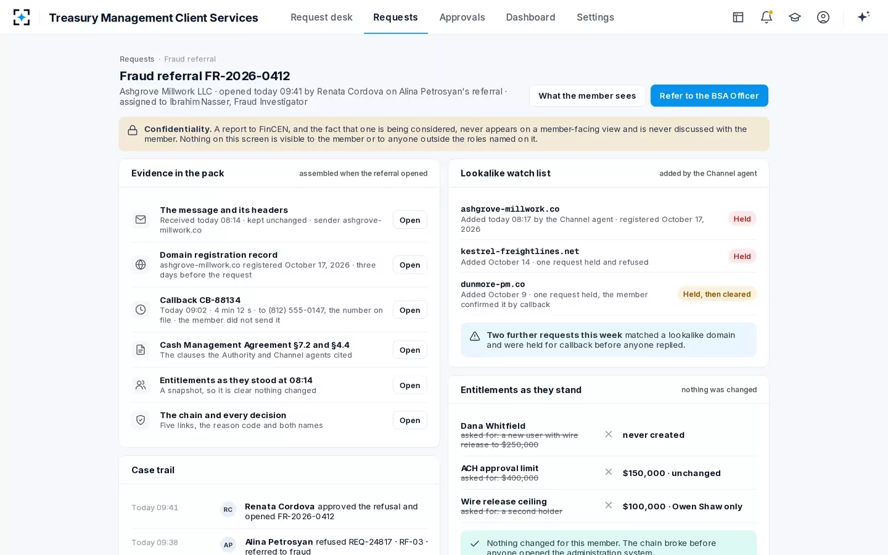Open the graduation cap training icon

[x=795, y=17]
